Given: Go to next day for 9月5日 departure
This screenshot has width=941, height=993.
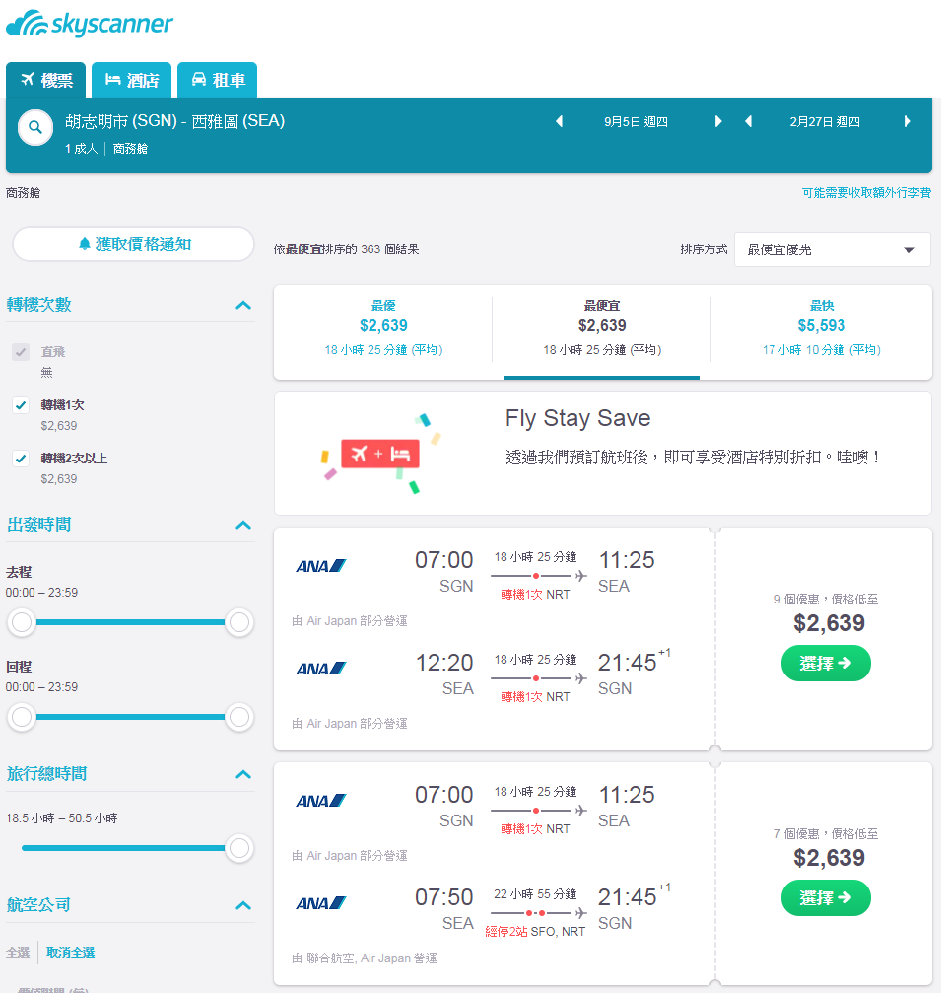Looking at the screenshot, I should tap(718, 121).
